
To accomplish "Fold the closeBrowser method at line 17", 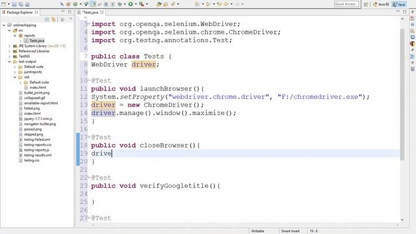I will coord(89,137).
